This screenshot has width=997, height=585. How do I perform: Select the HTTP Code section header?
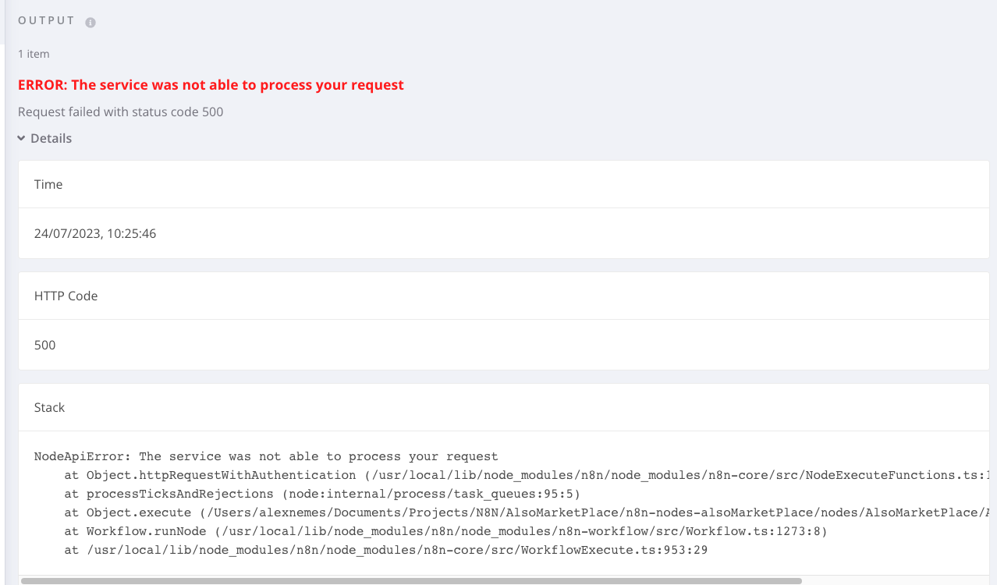pyautogui.click(x=66, y=296)
